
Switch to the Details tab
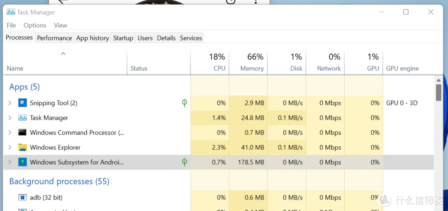(166, 38)
